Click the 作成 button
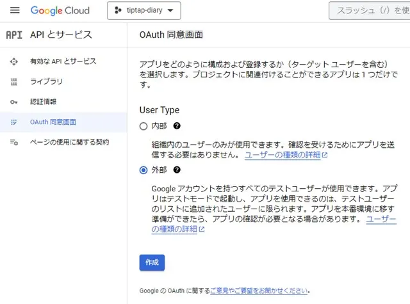This screenshot has height=304, width=410. point(152,263)
